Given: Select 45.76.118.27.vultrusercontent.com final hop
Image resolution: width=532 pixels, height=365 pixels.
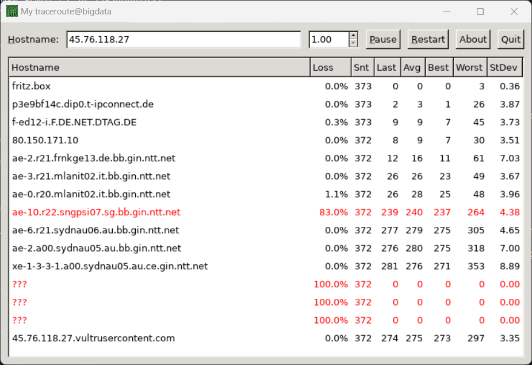Looking at the screenshot, I should tap(266, 338).
